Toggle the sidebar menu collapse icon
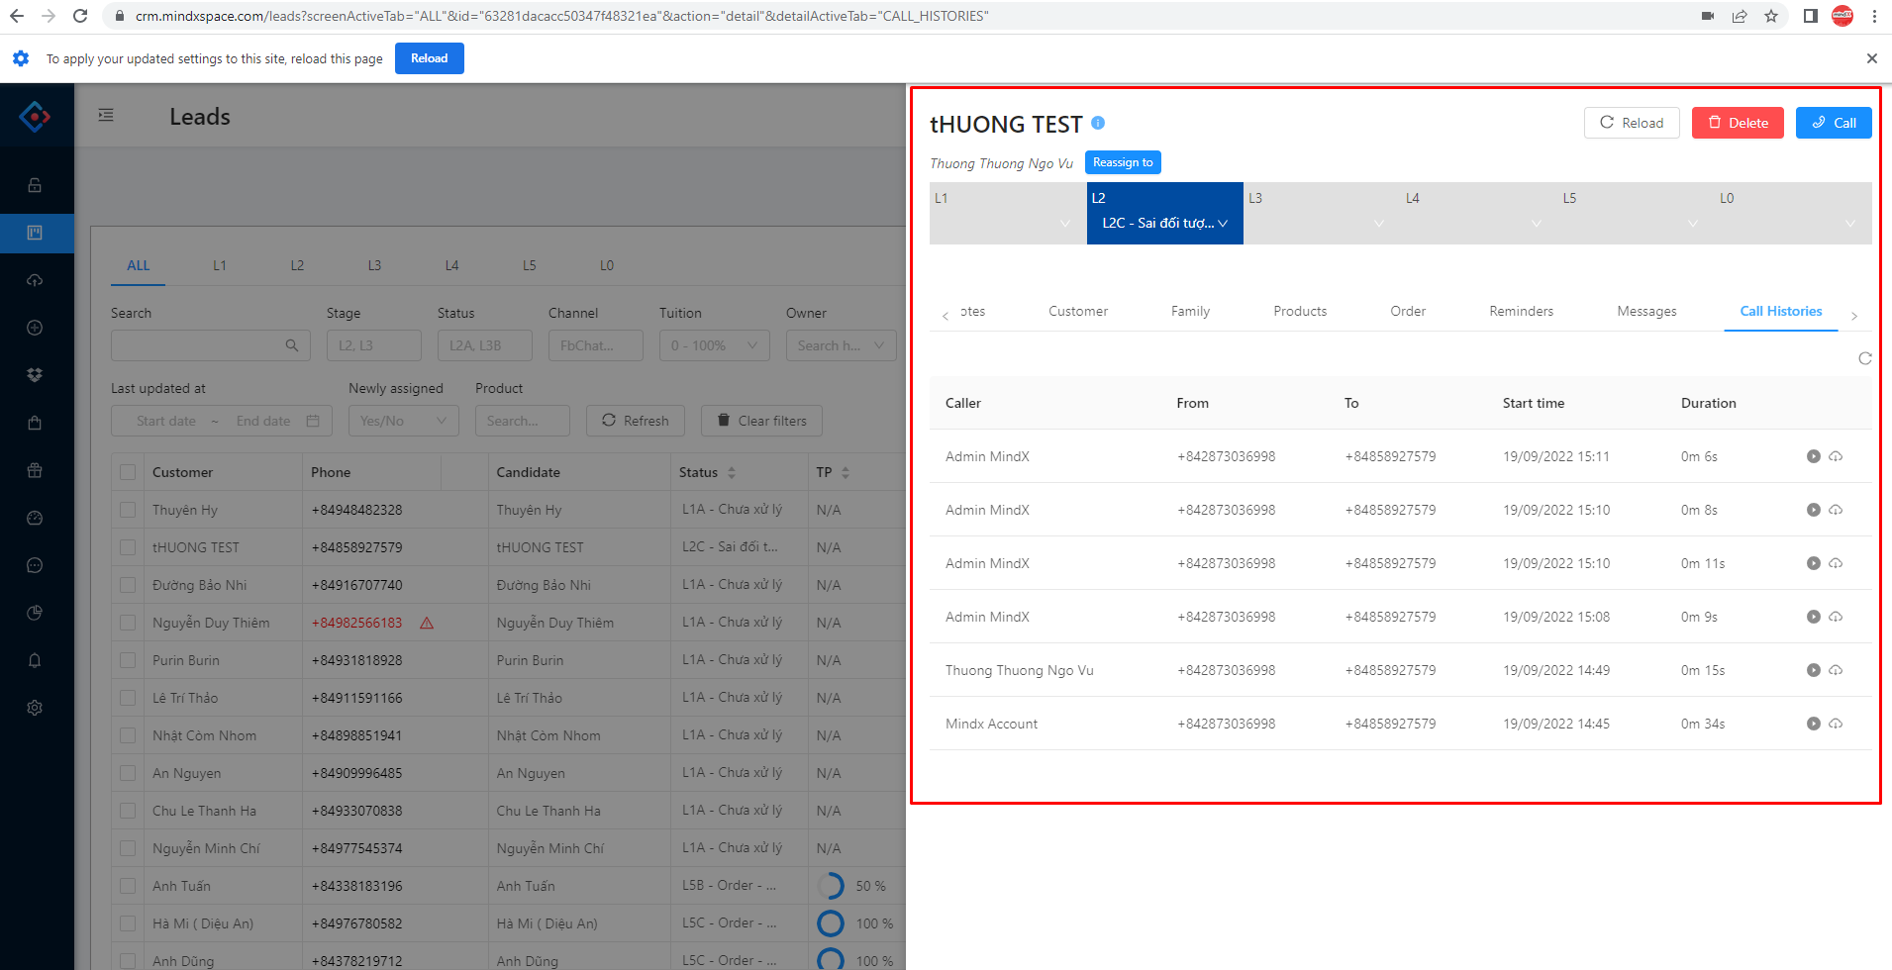The image size is (1892, 970). 106,116
